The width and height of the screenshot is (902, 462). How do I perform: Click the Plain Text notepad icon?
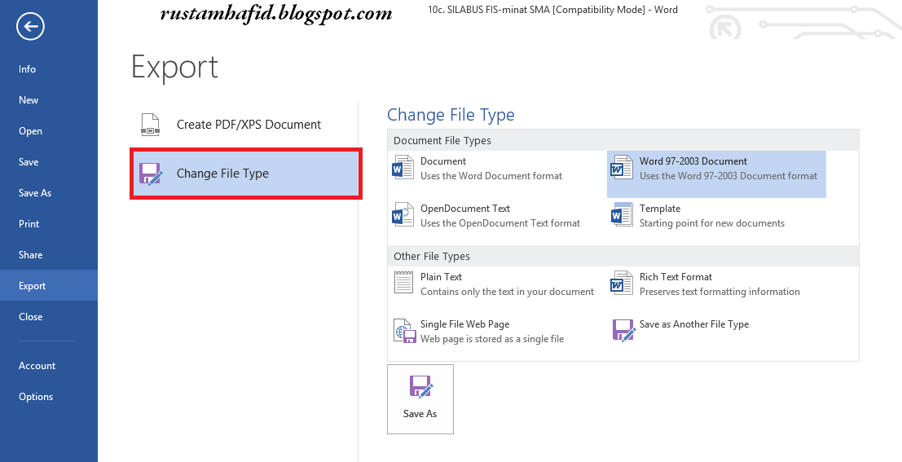coord(403,283)
